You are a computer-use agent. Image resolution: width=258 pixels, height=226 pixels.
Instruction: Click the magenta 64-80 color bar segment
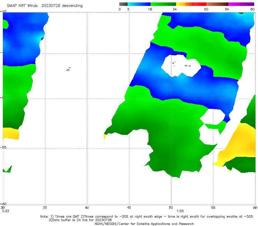(x=241, y=4)
